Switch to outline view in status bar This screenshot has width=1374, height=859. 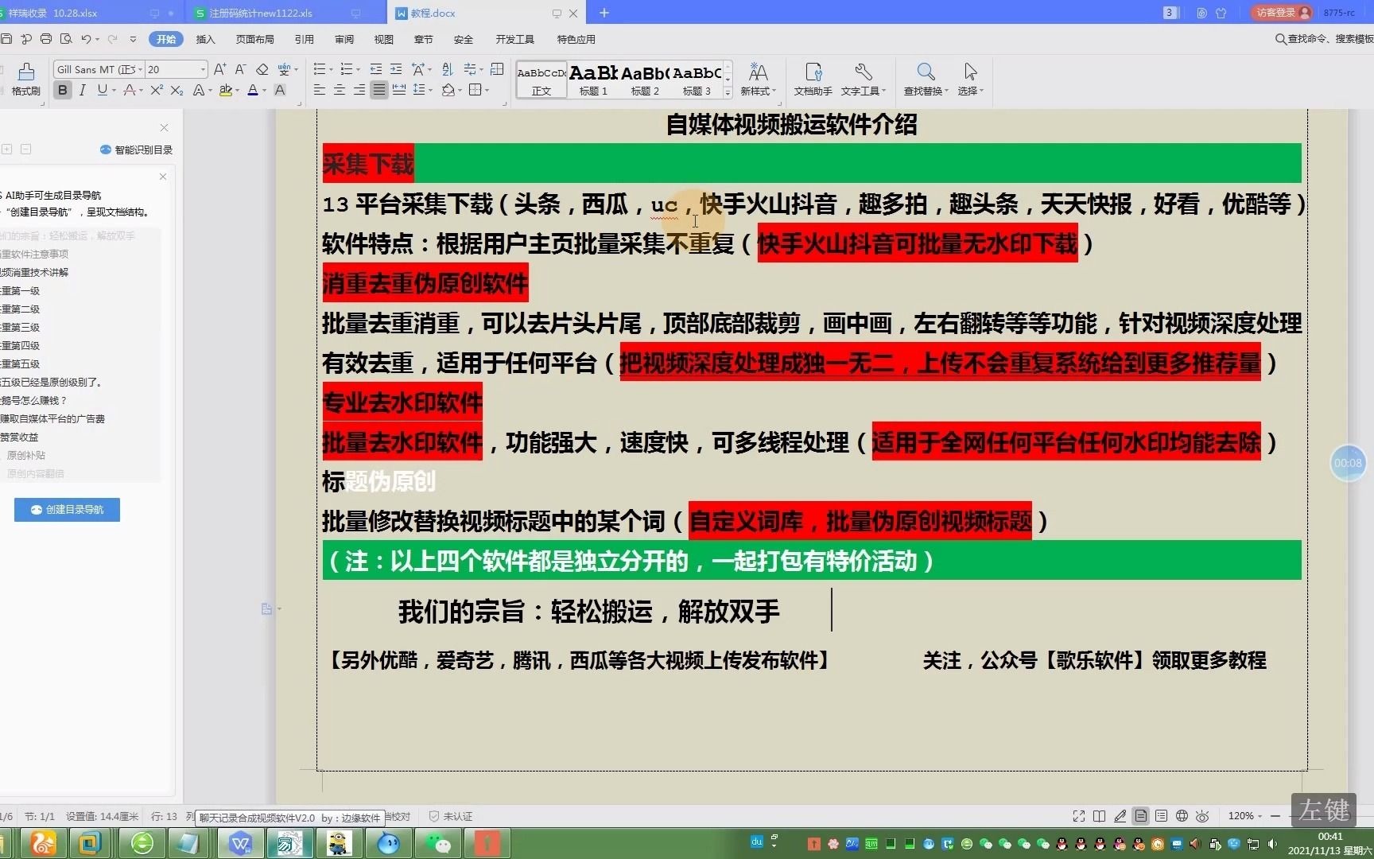coord(1162,816)
